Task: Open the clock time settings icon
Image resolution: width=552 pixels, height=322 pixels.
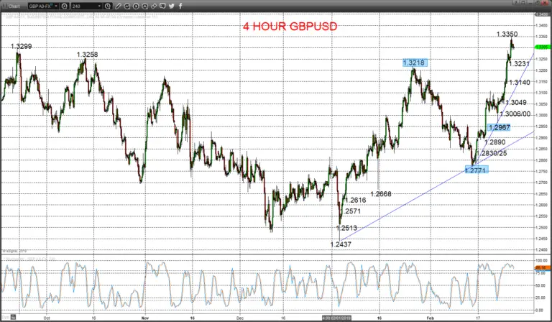Action: (108, 6)
